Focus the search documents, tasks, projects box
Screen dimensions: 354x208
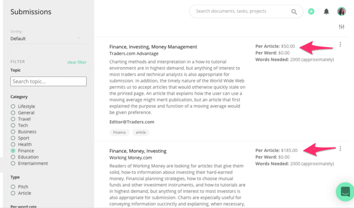(x=241, y=11)
